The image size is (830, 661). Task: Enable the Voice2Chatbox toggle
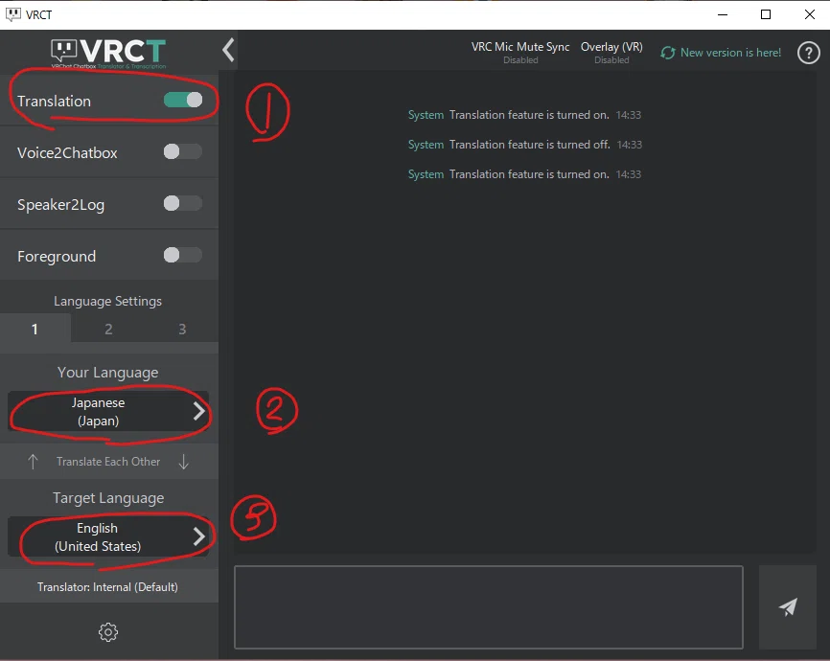[183, 152]
